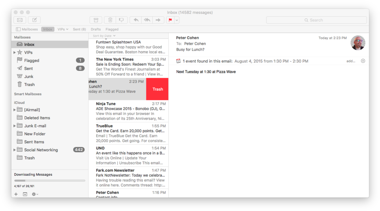Viewport: 380px width, 211px height.
Task: Toggle mail activity pane at sidebar bottom
Action: point(25,194)
